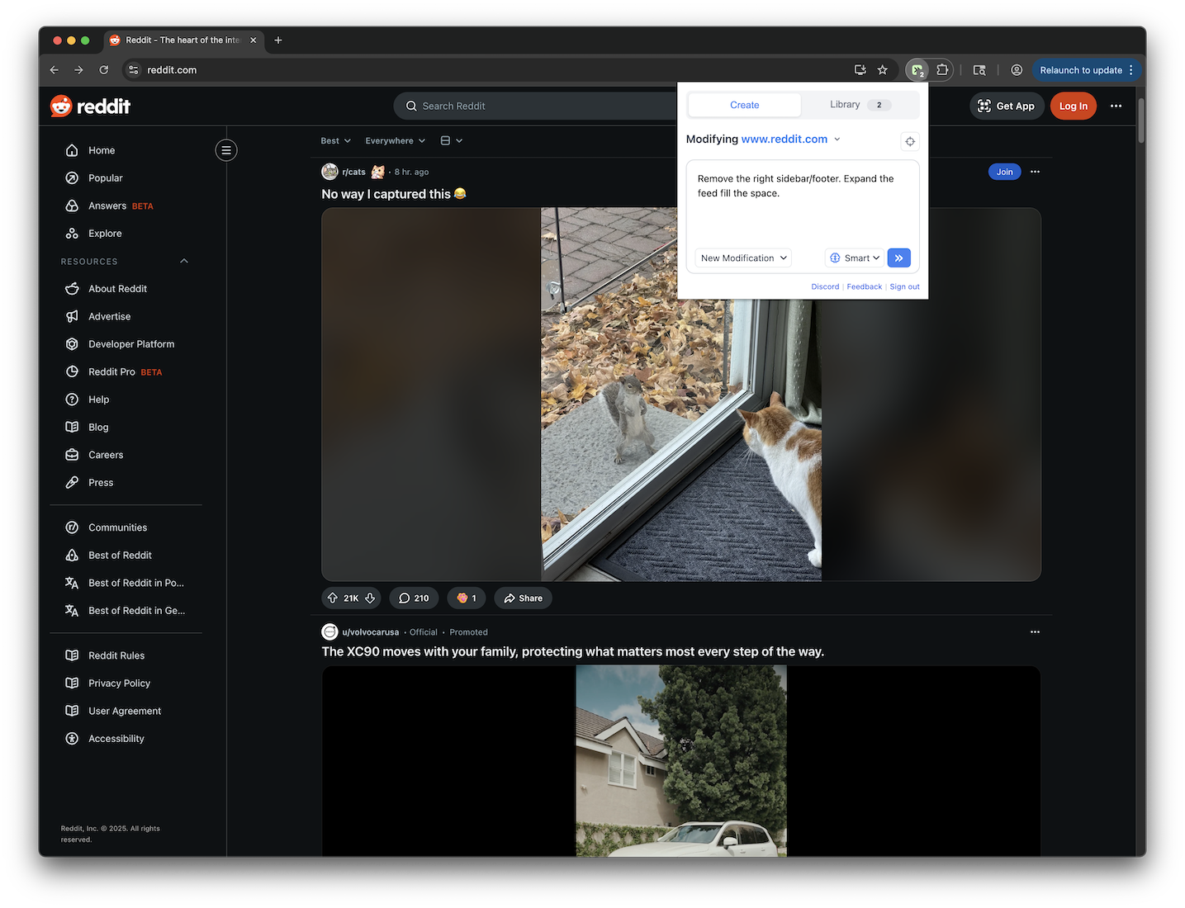This screenshot has width=1185, height=908.
Task: Open the Smart model selector dropdown
Action: (x=854, y=258)
